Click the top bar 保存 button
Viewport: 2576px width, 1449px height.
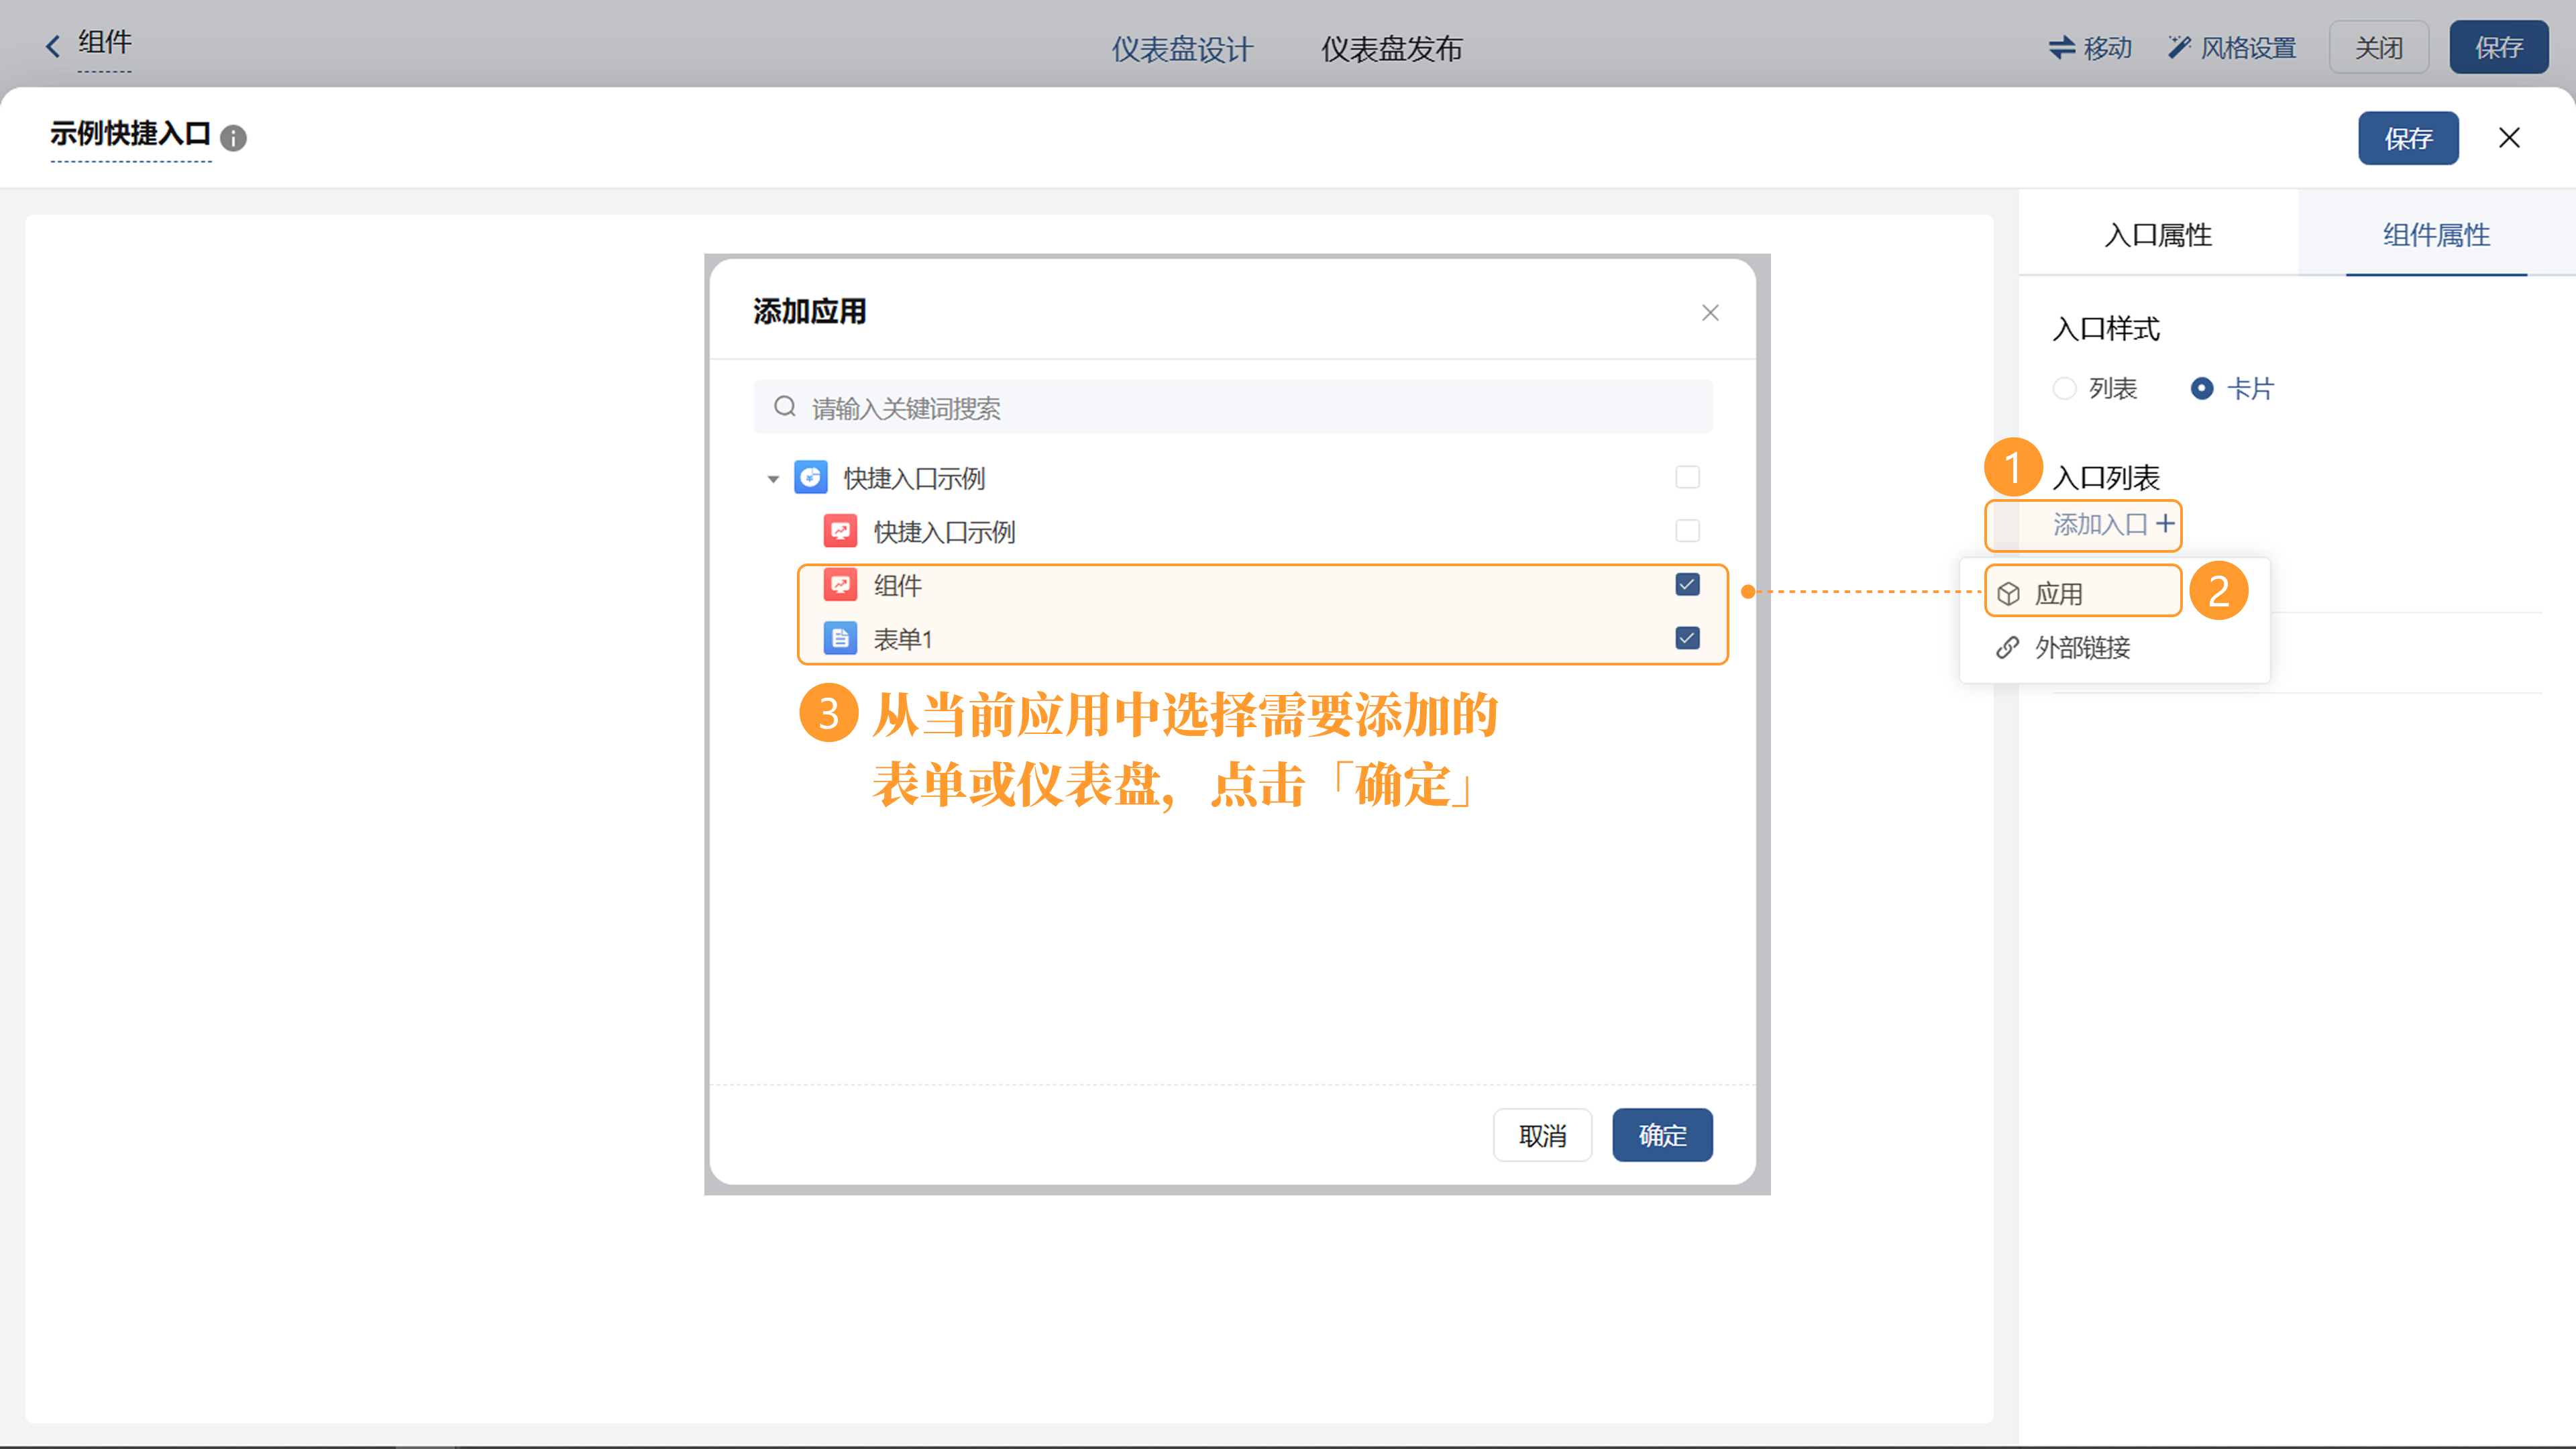[2498, 47]
